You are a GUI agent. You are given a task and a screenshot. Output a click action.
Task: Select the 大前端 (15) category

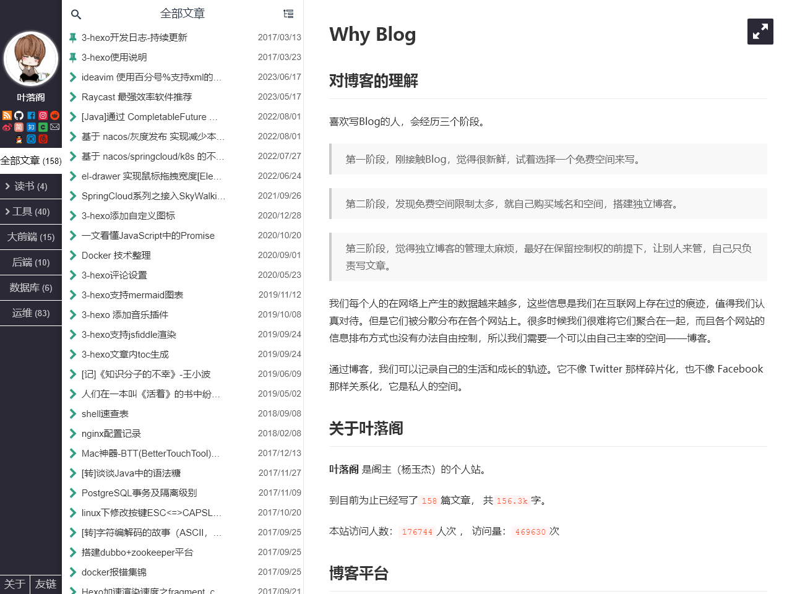click(x=31, y=237)
